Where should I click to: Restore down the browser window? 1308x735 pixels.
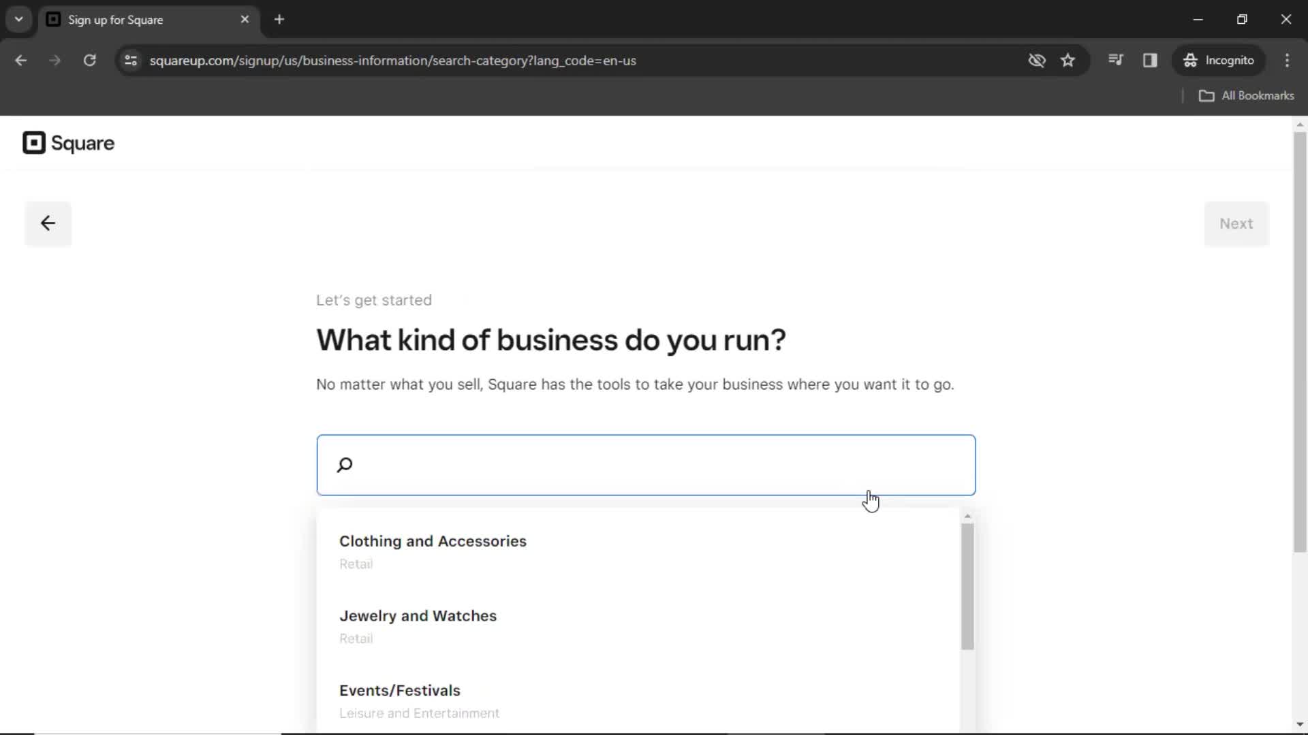click(1242, 20)
